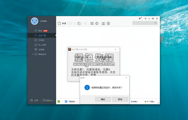Click the scheduled task clock icon

pyautogui.click(x=79, y=23)
